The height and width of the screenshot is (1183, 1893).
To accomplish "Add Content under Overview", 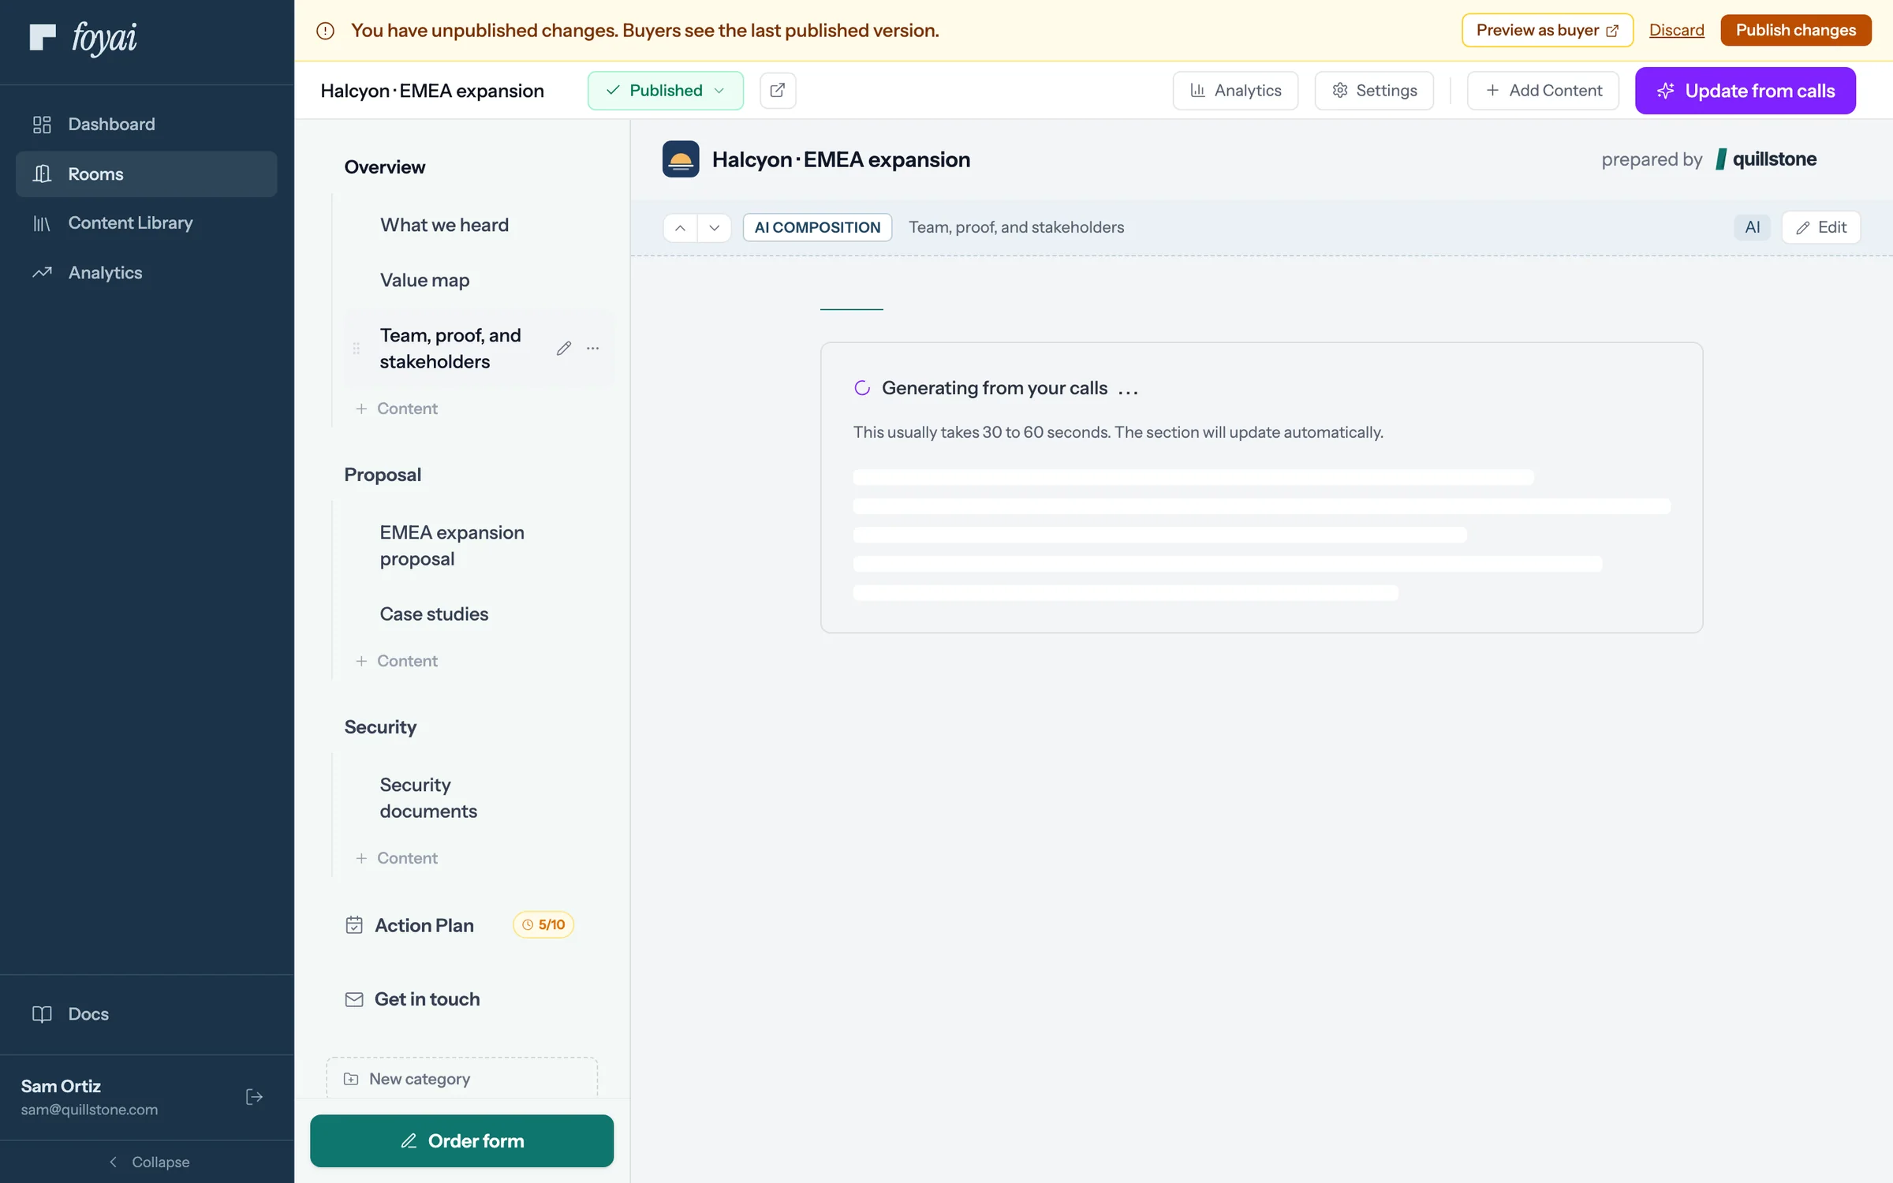I will (397, 409).
